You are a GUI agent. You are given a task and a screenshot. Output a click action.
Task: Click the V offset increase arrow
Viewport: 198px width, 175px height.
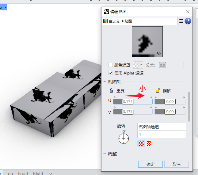click(184, 107)
